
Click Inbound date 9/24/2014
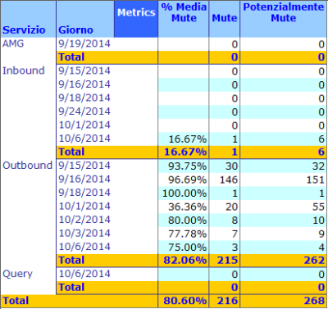84,111
